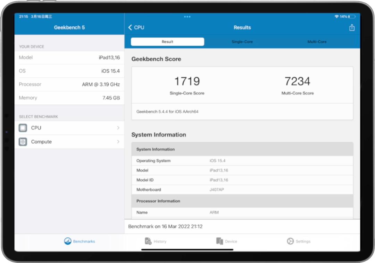
Task: Switch to the Multi-Core segment
Action: (317, 42)
